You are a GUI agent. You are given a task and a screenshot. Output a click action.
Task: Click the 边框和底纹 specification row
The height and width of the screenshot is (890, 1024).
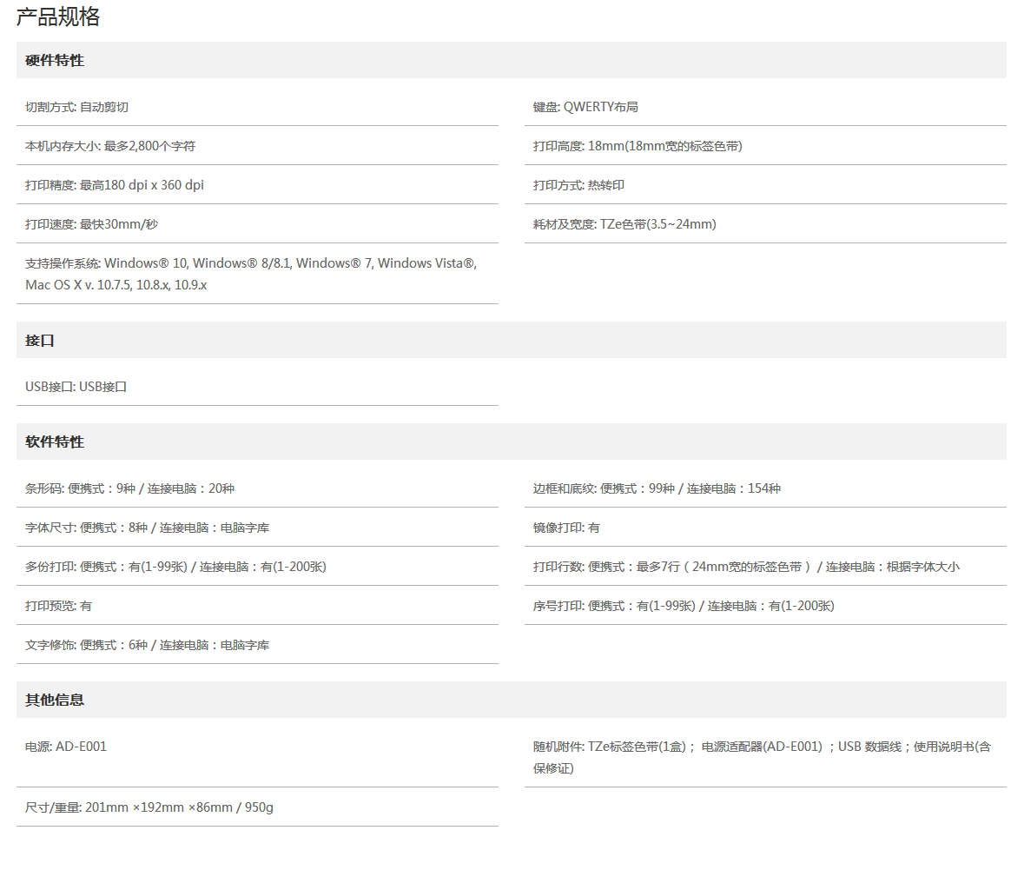tap(657, 488)
